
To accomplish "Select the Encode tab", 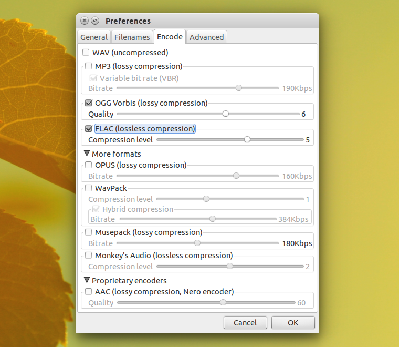I will (x=170, y=37).
